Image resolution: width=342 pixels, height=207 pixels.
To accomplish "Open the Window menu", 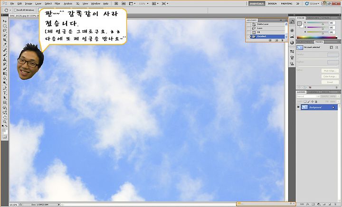I will [x=95, y=4].
